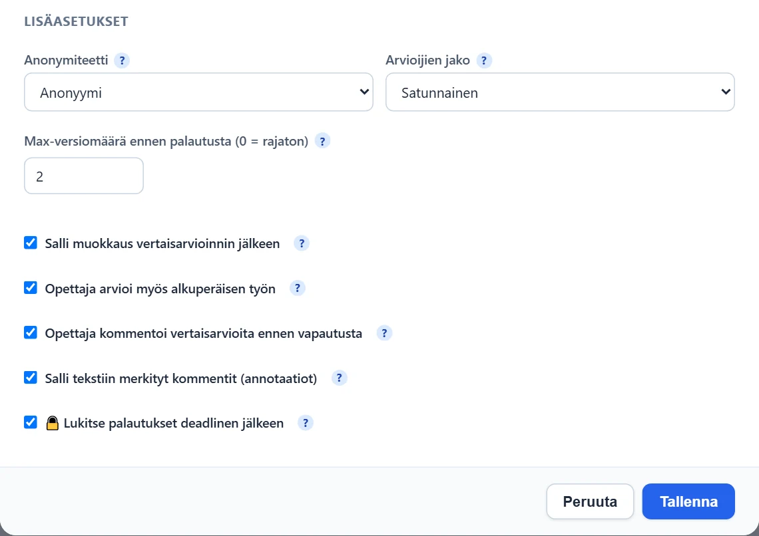Show help for Max-versiomäärä ennen palautusta
The height and width of the screenshot is (536, 759).
click(322, 141)
